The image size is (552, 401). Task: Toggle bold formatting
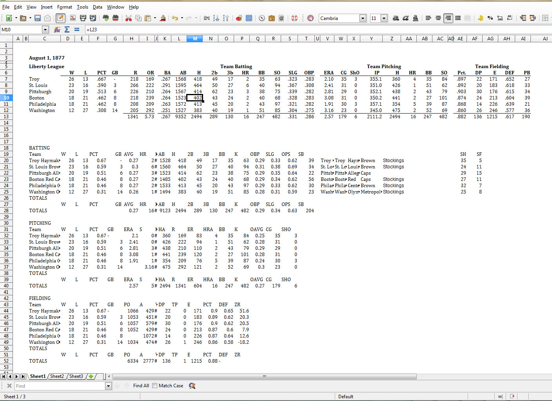click(395, 18)
